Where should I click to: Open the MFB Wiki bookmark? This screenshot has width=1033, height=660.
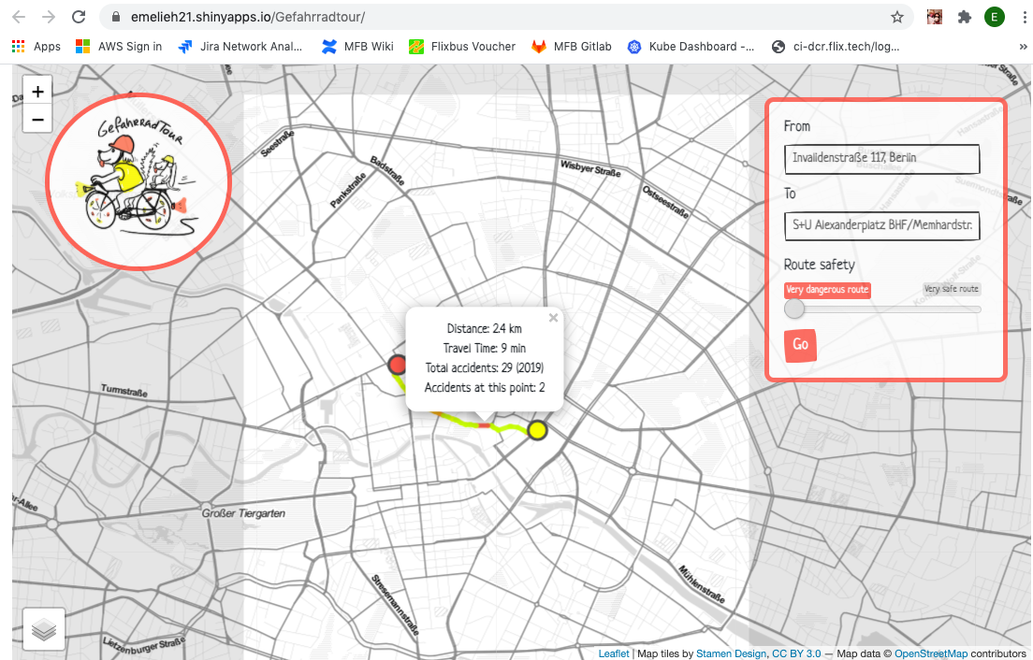pos(357,47)
